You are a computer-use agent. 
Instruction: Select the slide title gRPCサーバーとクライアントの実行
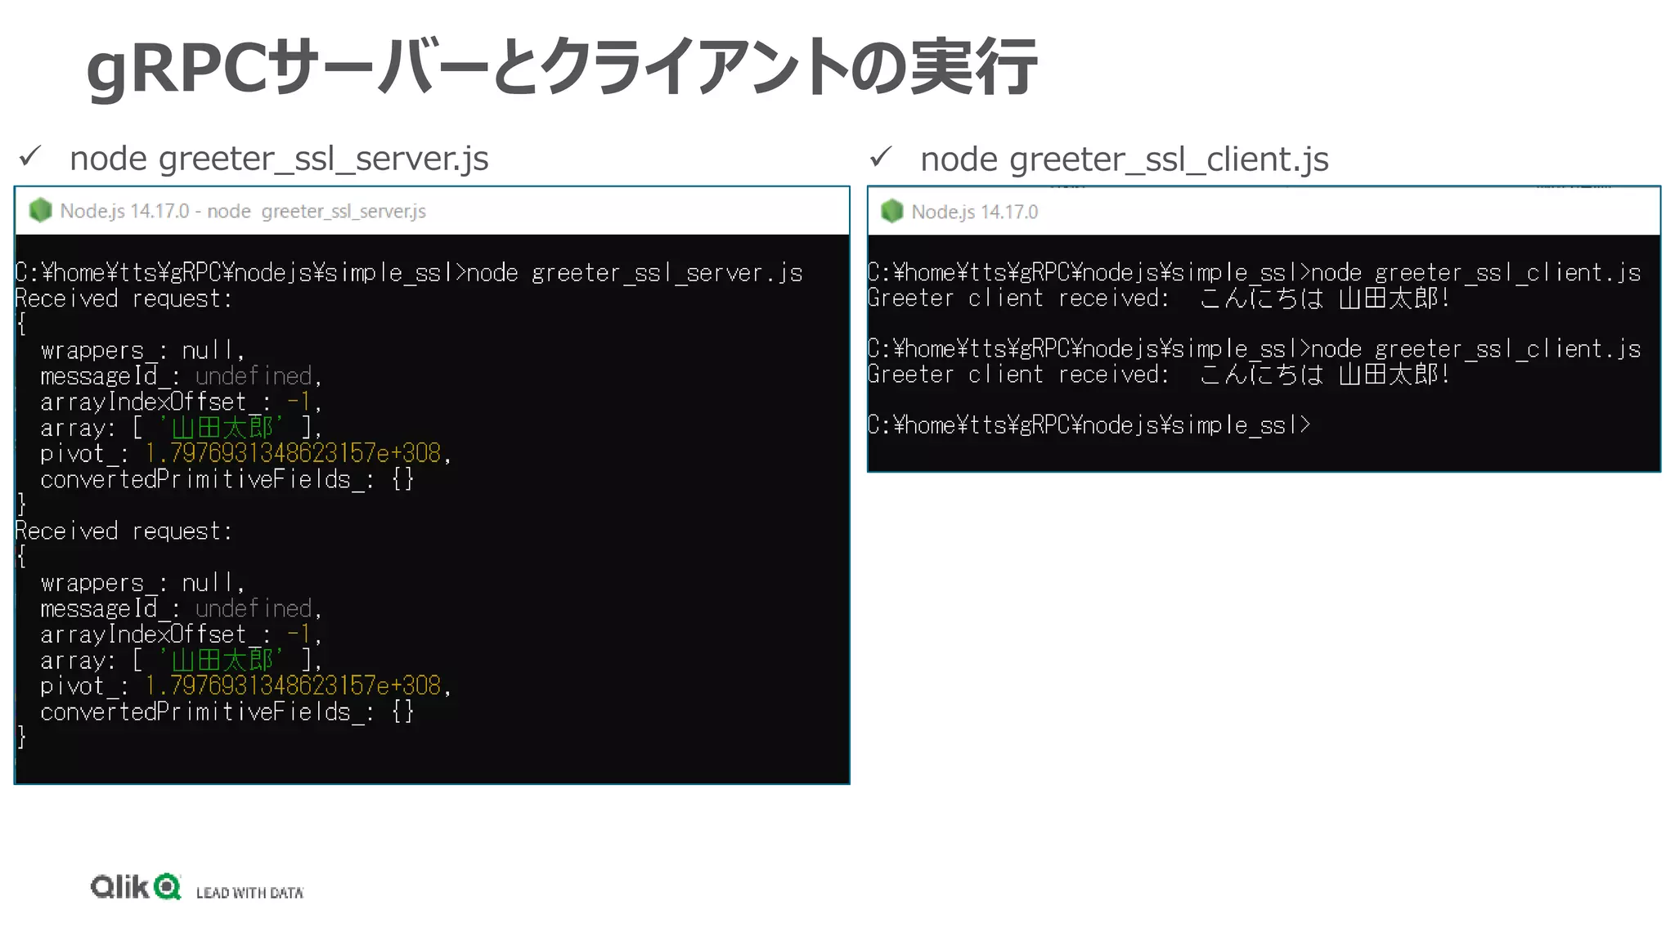tap(562, 67)
